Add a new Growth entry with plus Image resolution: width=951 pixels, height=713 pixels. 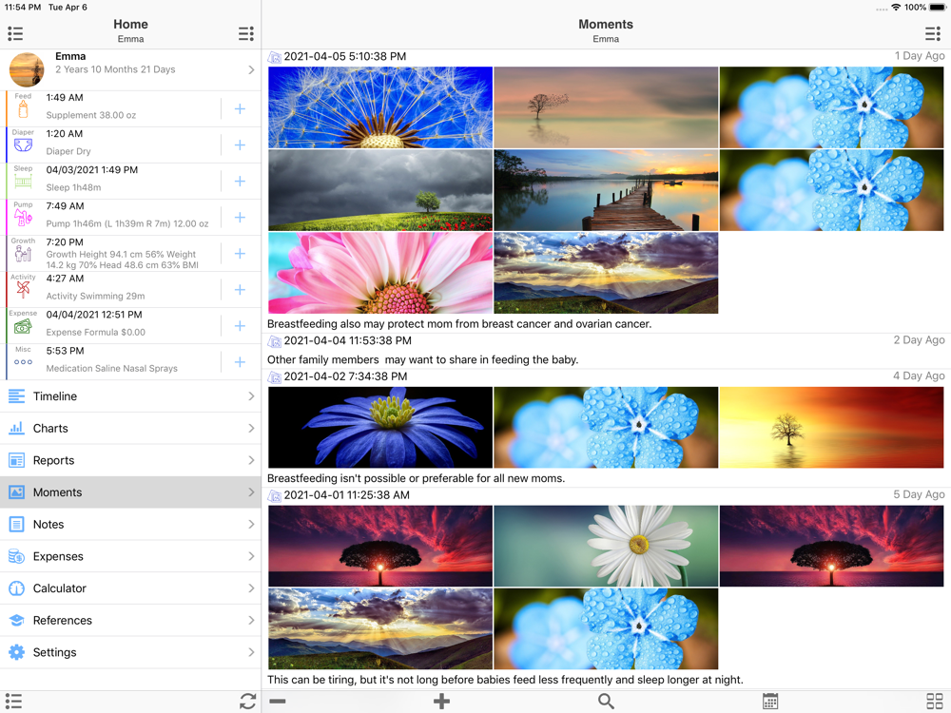click(241, 254)
